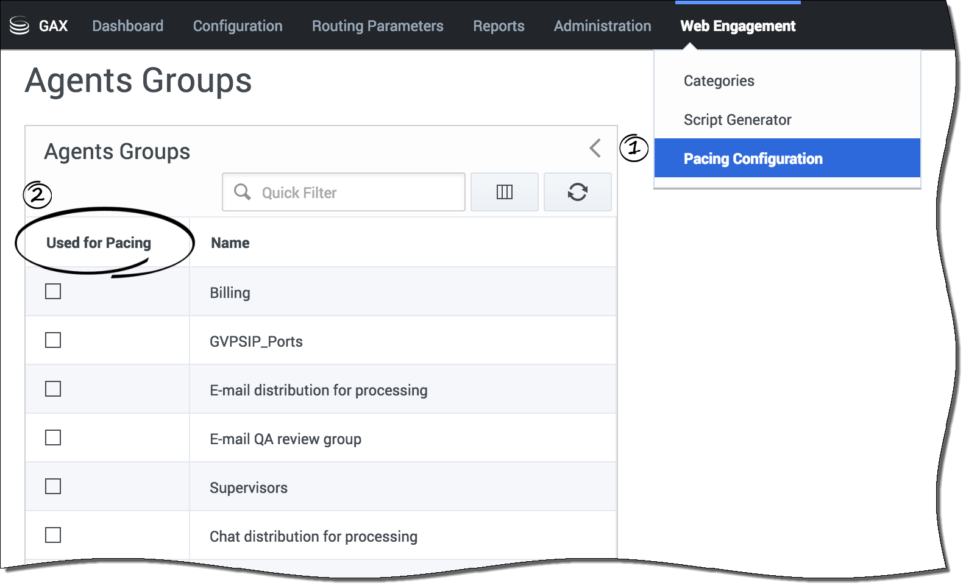Open the Web Engagement menu
The width and height of the screenshot is (966, 588).
point(737,26)
